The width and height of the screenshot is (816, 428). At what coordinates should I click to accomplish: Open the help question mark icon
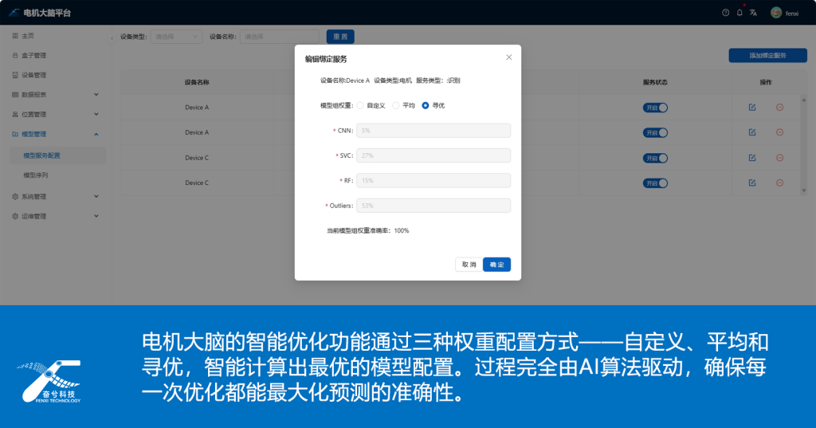tap(725, 13)
